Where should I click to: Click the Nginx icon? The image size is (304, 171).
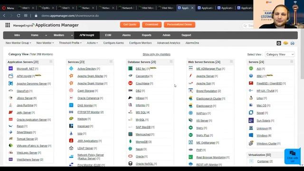(x=190, y=128)
